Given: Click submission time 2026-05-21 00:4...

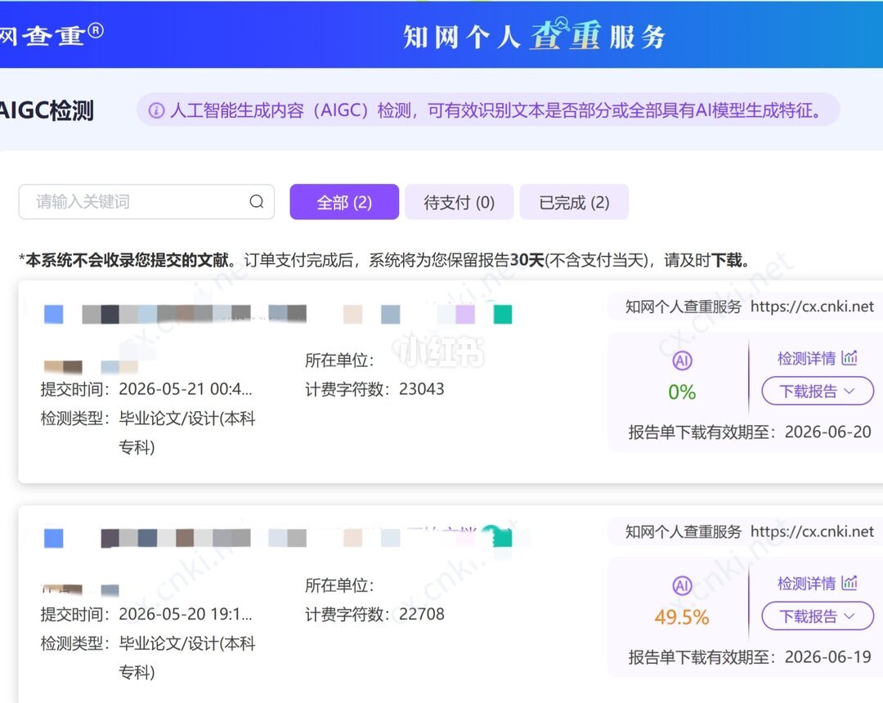Looking at the screenshot, I should point(186,389).
